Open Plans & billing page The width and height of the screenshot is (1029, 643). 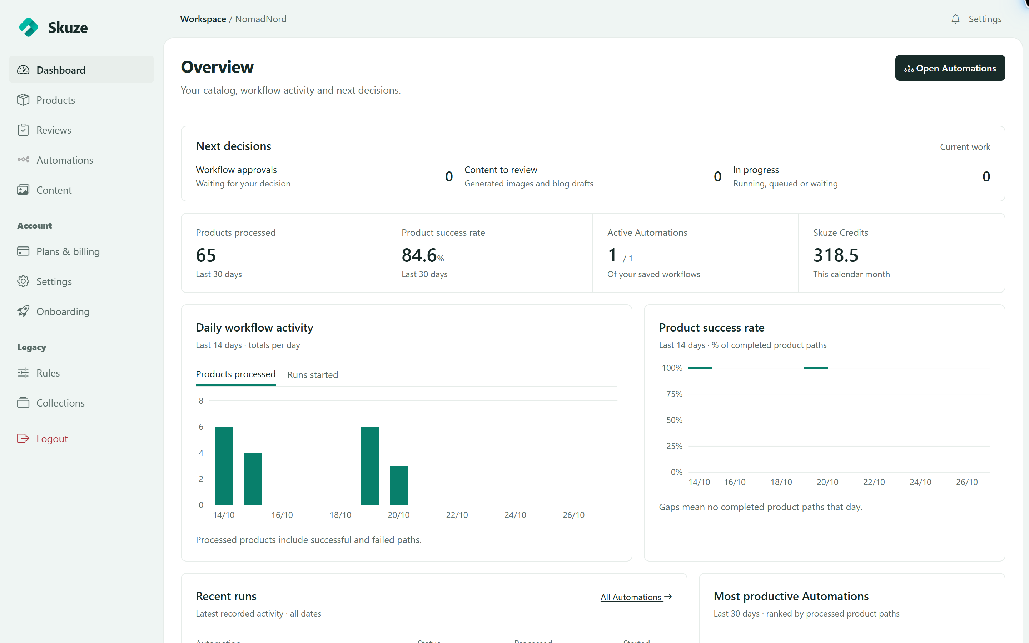81,251
